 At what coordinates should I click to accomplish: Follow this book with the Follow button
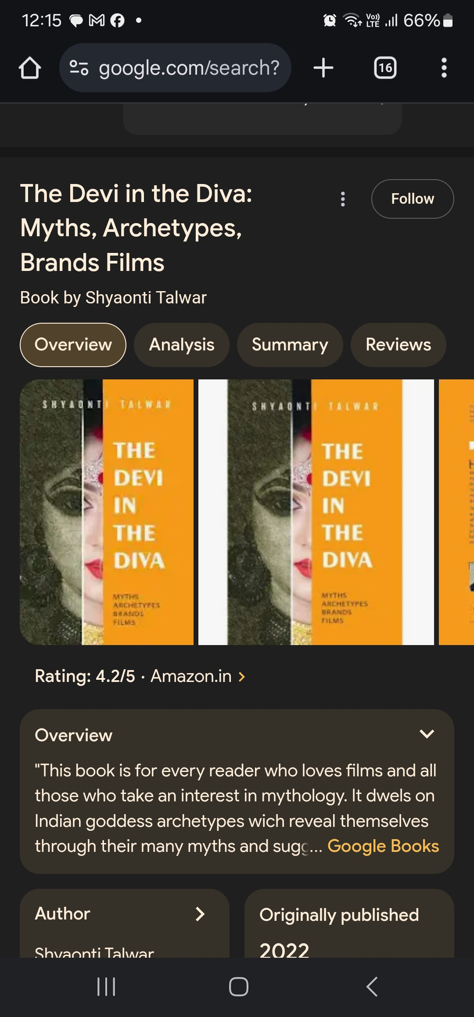[x=413, y=199]
